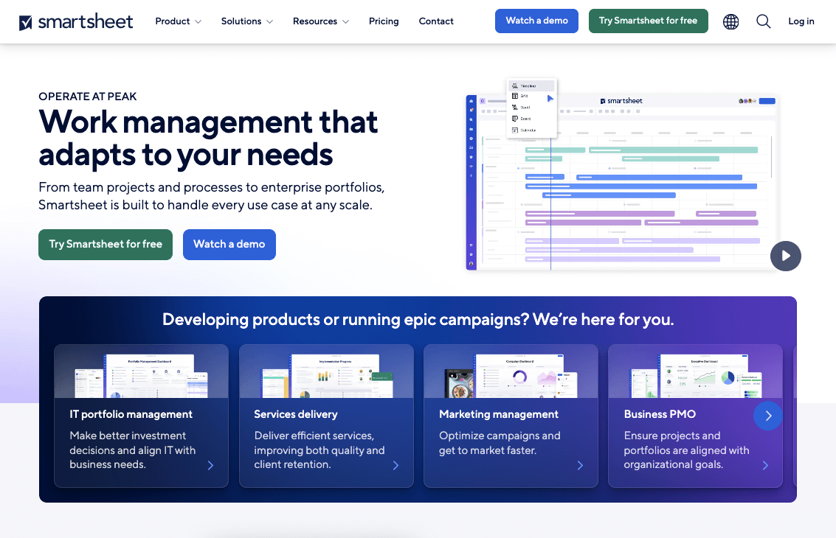The image size is (836, 538).
Task: Open the language selector globe icon
Action: pos(730,22)
